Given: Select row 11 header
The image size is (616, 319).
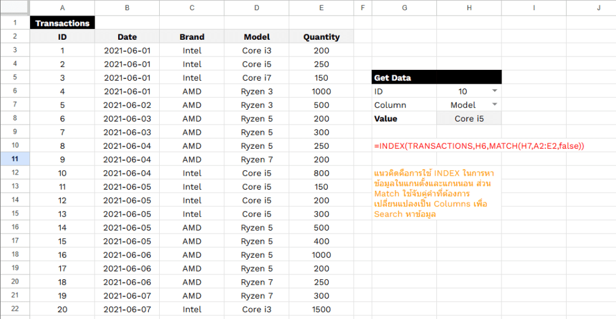Looking at the screenshot, I should (x=14, y=159).
